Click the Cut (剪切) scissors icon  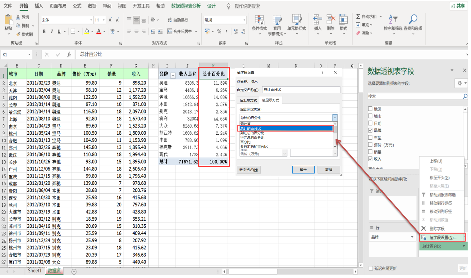coord(18,17)
